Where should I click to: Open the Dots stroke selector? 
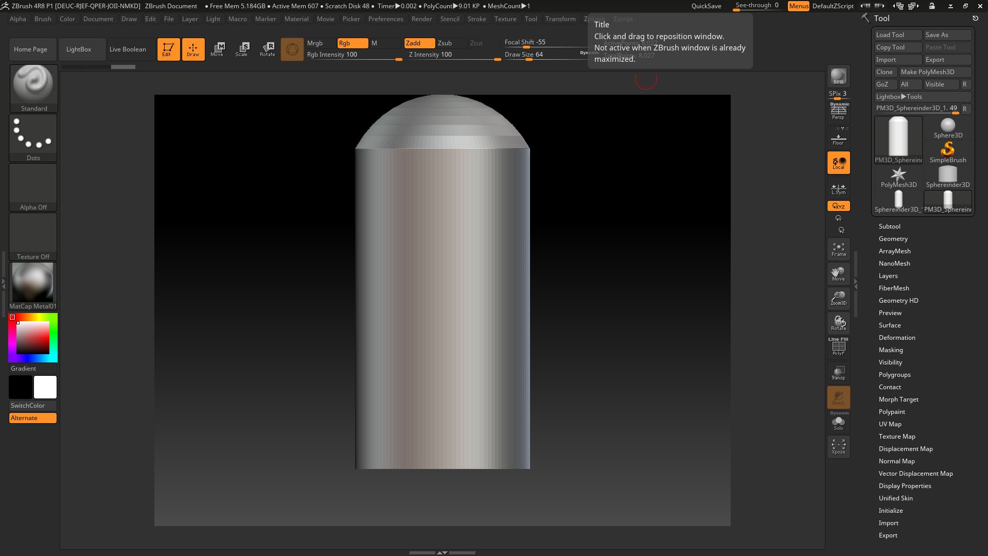point(33,137)
